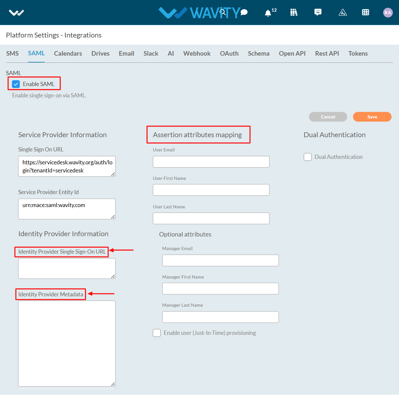Click the "Enable single sign-on via SAML." text

click(49, 95)
